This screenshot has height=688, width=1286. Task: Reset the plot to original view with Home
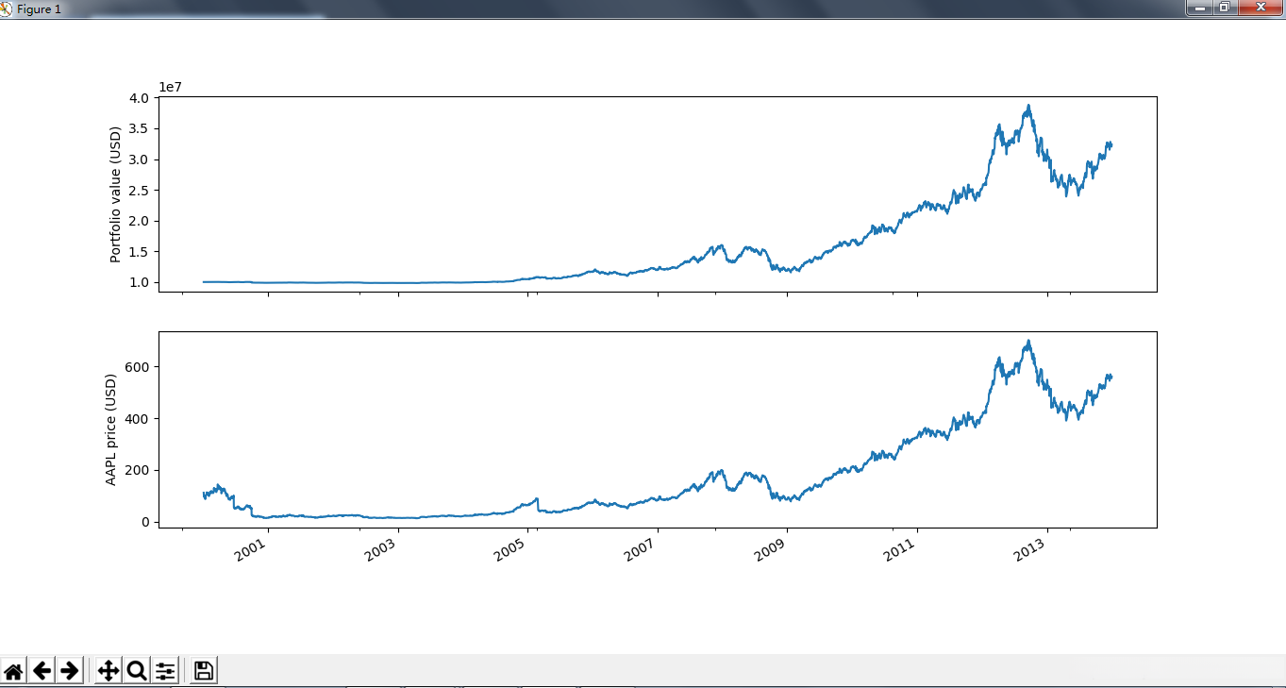pos(13,671)
